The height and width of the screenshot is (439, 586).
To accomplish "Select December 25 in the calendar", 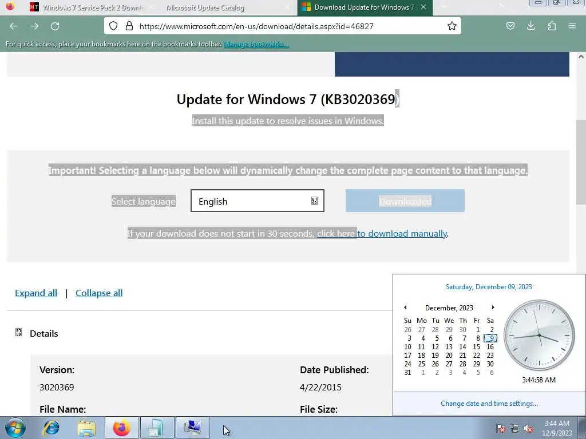I will [422, 364].
